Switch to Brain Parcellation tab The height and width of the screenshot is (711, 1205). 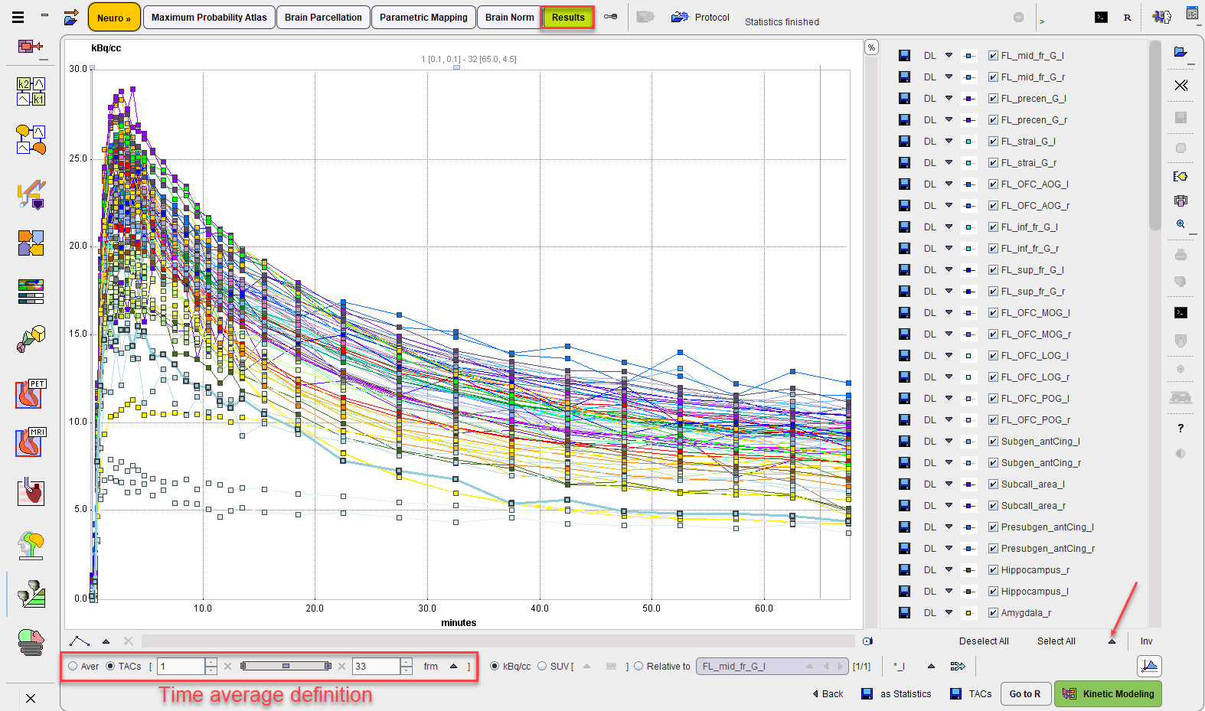tap(323, 17)
